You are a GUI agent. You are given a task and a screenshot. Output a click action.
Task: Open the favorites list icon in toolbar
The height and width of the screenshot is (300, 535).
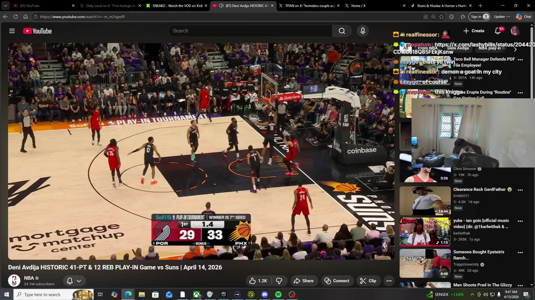tap(463, 17)
